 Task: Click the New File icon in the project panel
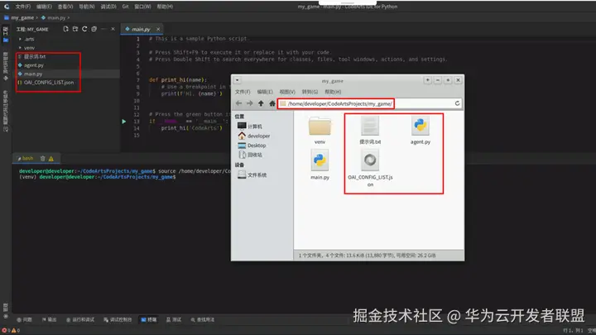pyautogui.click(x=65, y=29)
